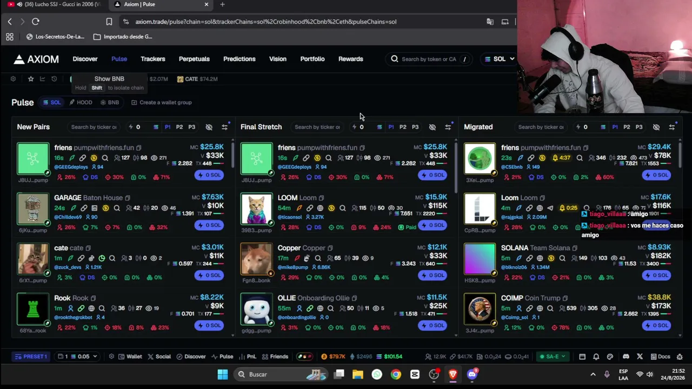Click Create a wallet group

161,102
